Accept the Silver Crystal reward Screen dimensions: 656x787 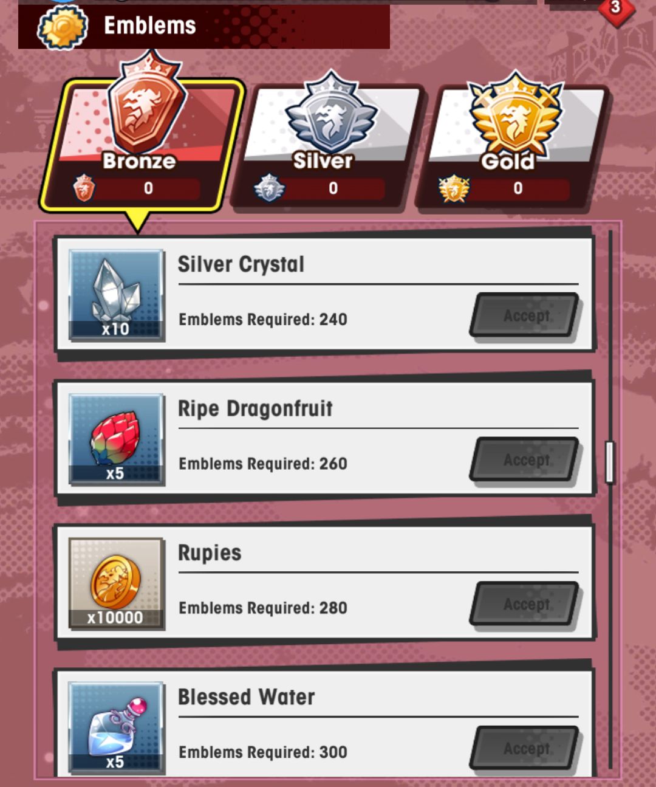point(525,315)
